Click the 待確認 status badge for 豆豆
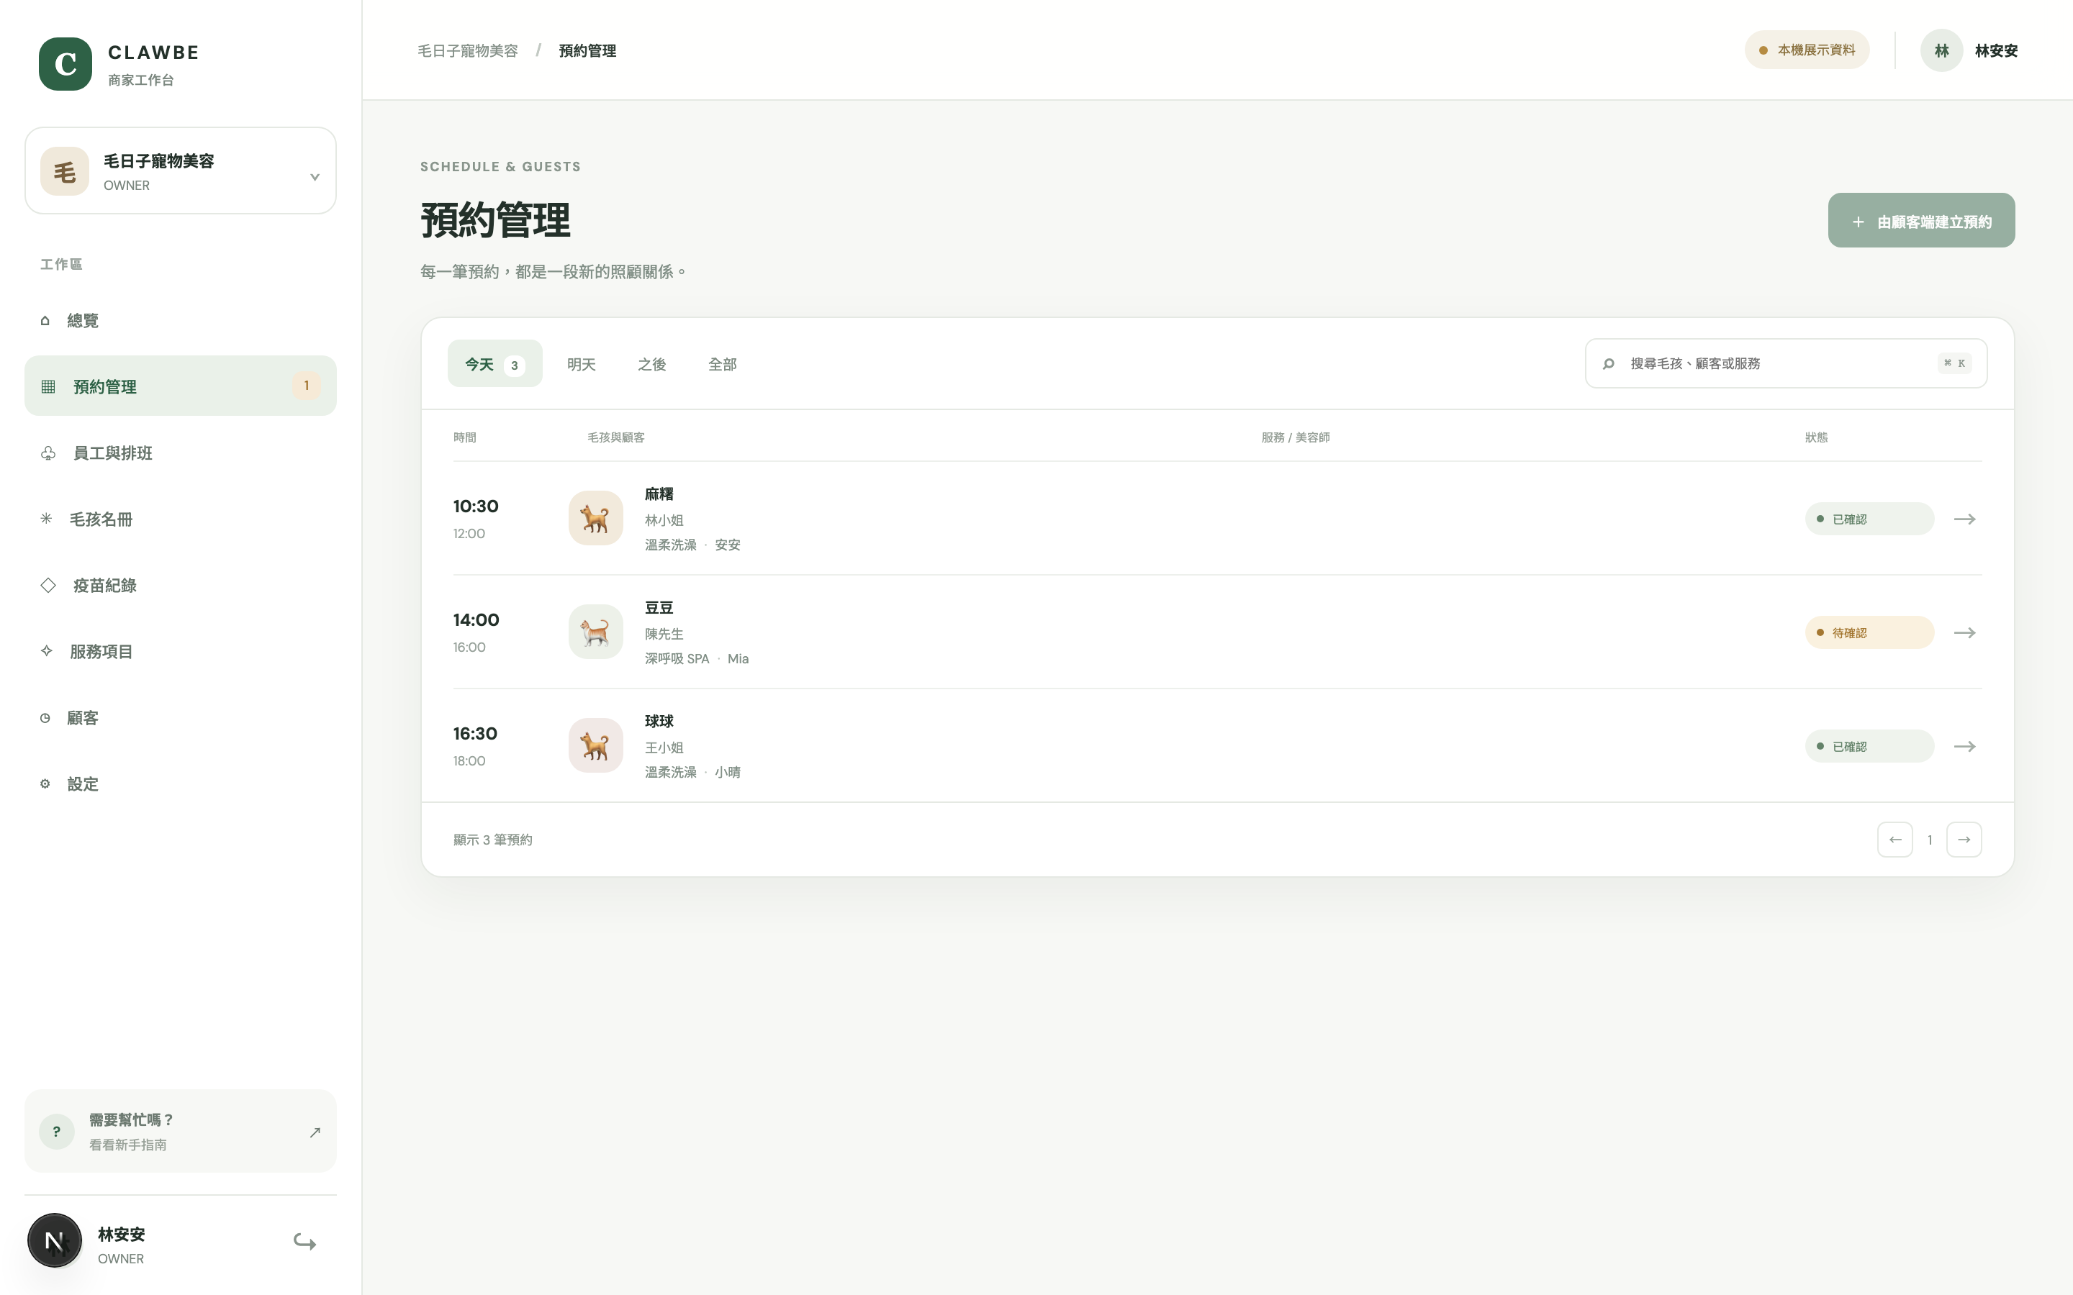This screenshot has height=1295, width=2073. click(x=1869, y=633)
